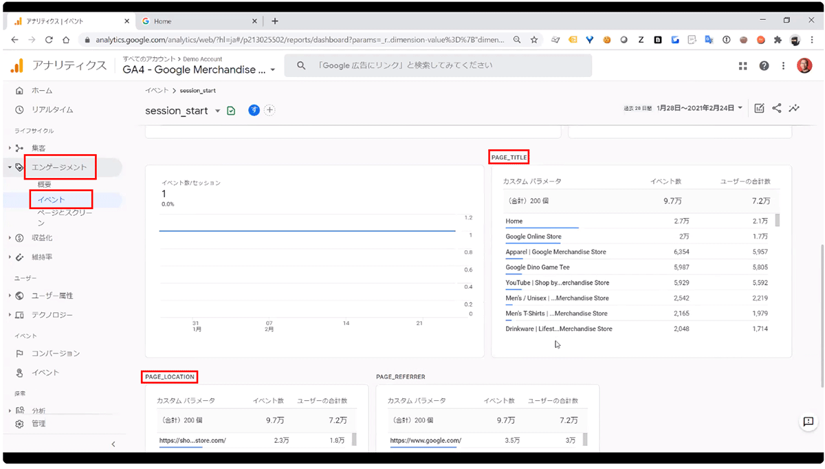Click the 維持率 retention icon
Image resolution: width=825 pixels, height=469 pixels.
tap(19, 257)
